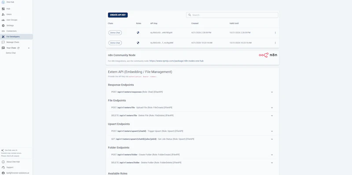Image resolution: width=352 pixels, height=175 pixels.
Task: Open the User Groups icon
Action: (3, 20)
